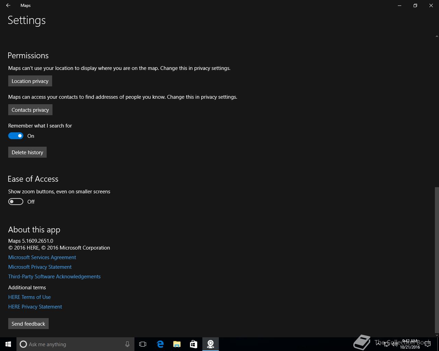Click scroll down arrow of scrollbar
Viewport: 439px width, 351px height.
pyautogui.click(x=437, y=335)
